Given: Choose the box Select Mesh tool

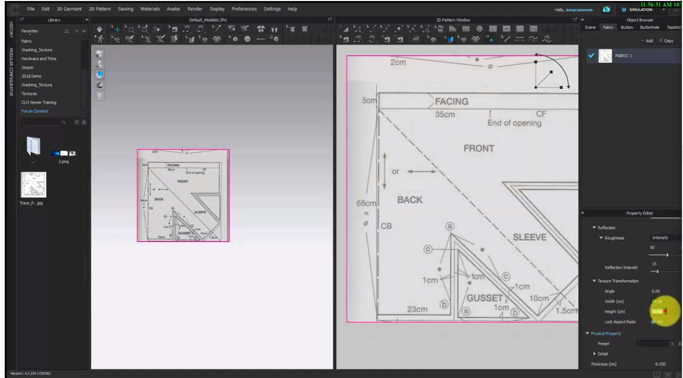Looking at the screenshot, I should [130, 29].
